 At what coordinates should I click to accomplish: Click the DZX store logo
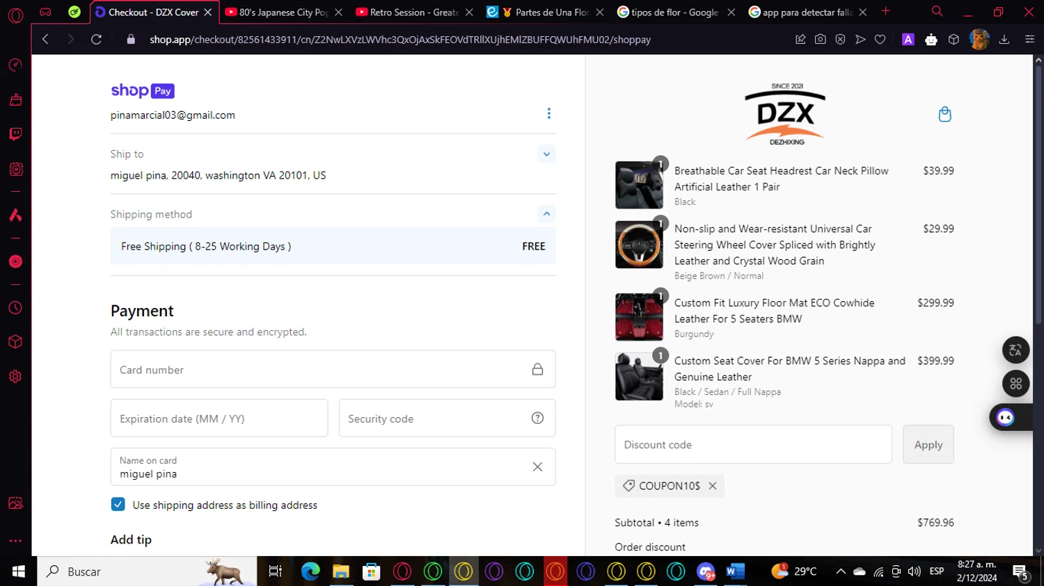click(x=786, y=114)
